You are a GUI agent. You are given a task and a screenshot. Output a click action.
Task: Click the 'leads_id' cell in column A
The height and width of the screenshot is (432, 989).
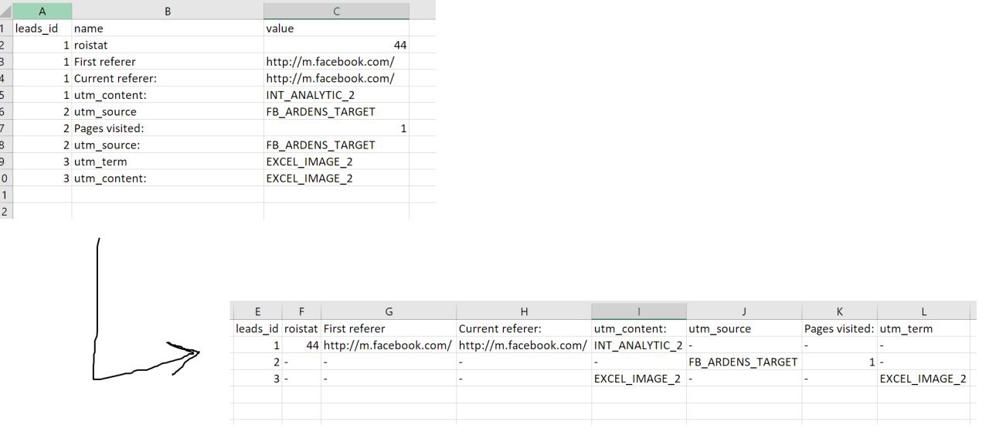click(42, 29)
